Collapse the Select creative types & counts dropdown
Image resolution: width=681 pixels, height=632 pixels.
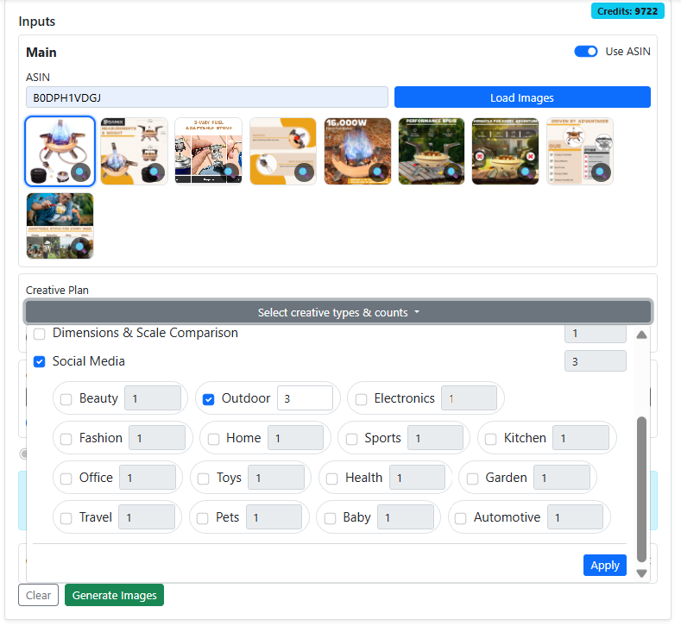click(338, 312)
